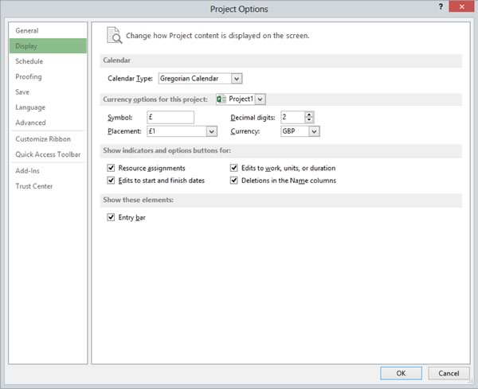The width and height of the screenshot is (478, 389).
Task: Uncheck Edits to start and finish dates
Action: coord(111,181)
